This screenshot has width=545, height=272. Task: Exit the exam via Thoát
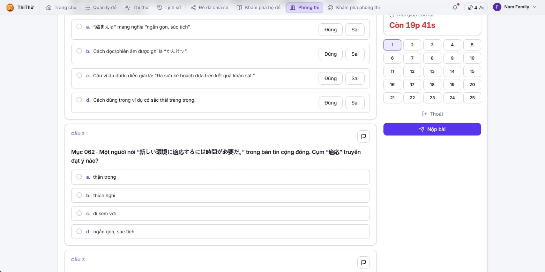coord(432,114)
